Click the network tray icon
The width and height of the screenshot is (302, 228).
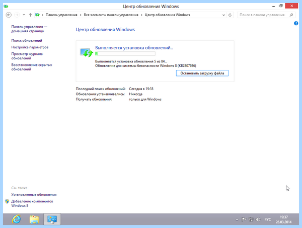pyautogui.click(x=251, y=219)
